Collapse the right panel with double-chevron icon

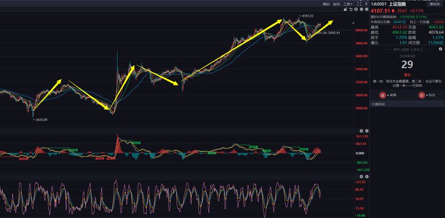tap(366, 4)
